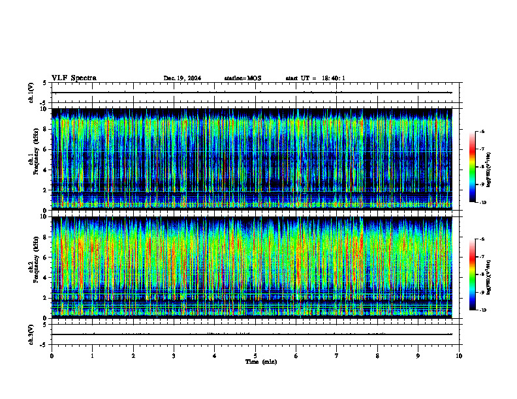Click the date text "Dec. 19, 2024"
Image resolution: width=517 pixels, height=399 pixels.
click(x=182, y=78)
